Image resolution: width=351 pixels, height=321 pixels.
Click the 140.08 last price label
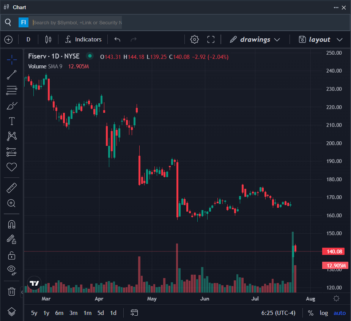click(x=333, y=251)
